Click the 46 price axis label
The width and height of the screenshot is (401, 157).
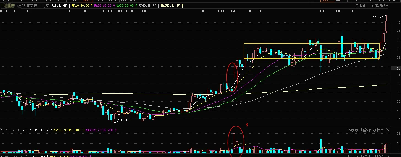(x=398, y=22)
